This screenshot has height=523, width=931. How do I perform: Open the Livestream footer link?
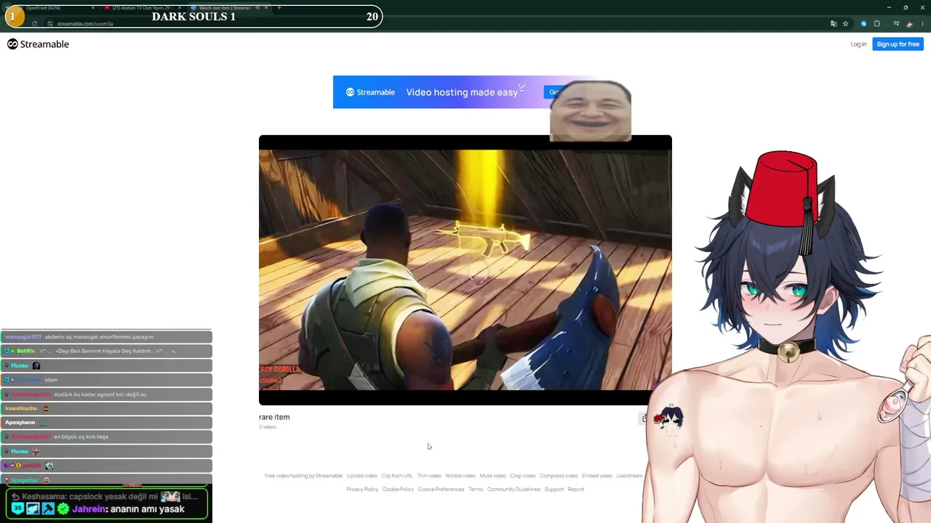(629, 476)
